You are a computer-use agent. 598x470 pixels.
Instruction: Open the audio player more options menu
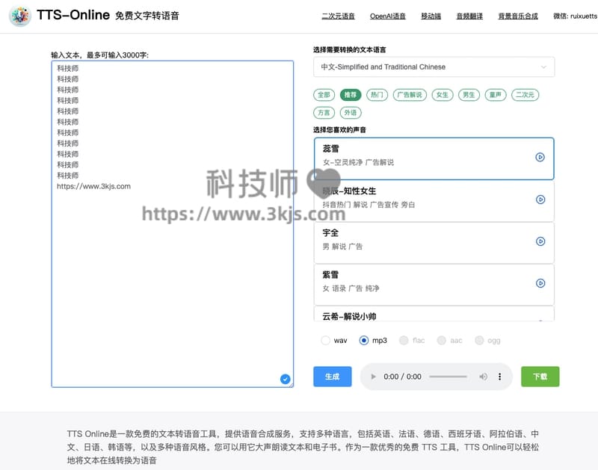(499, 377)
